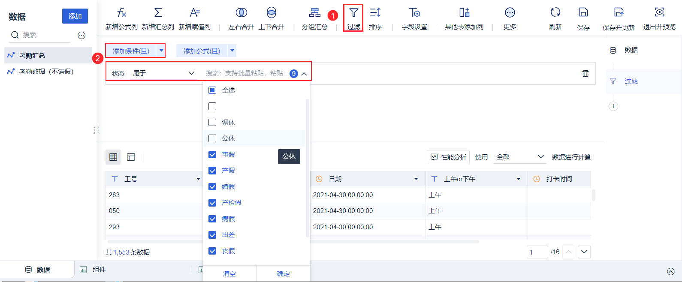This screenshot has width=682, height=282.
Task: Select the 考勤数据 (不请假) table
Action: click(48, 72)
